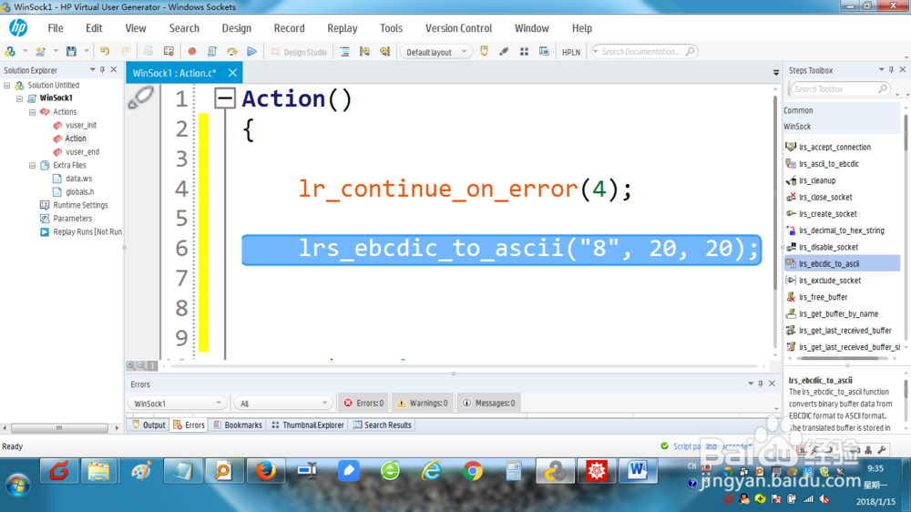Click the recording options icon left of Record
The width and height of the screenshot is (911, 512).
[169, 52]
